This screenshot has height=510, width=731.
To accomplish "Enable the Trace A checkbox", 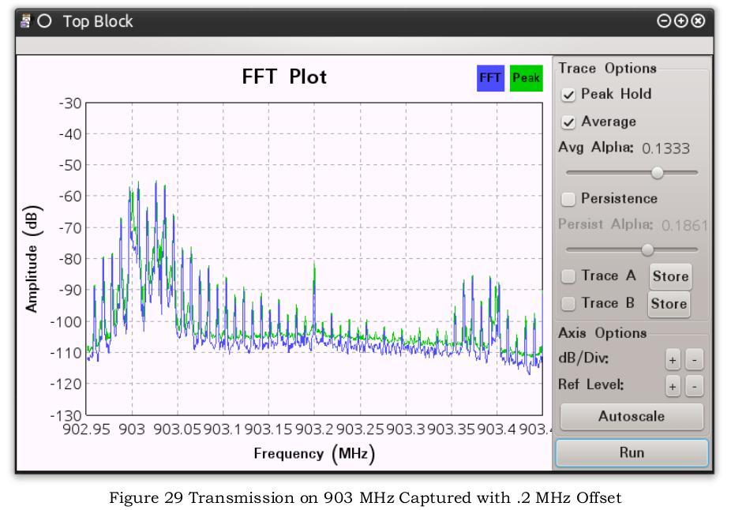I will click(568, 276).
